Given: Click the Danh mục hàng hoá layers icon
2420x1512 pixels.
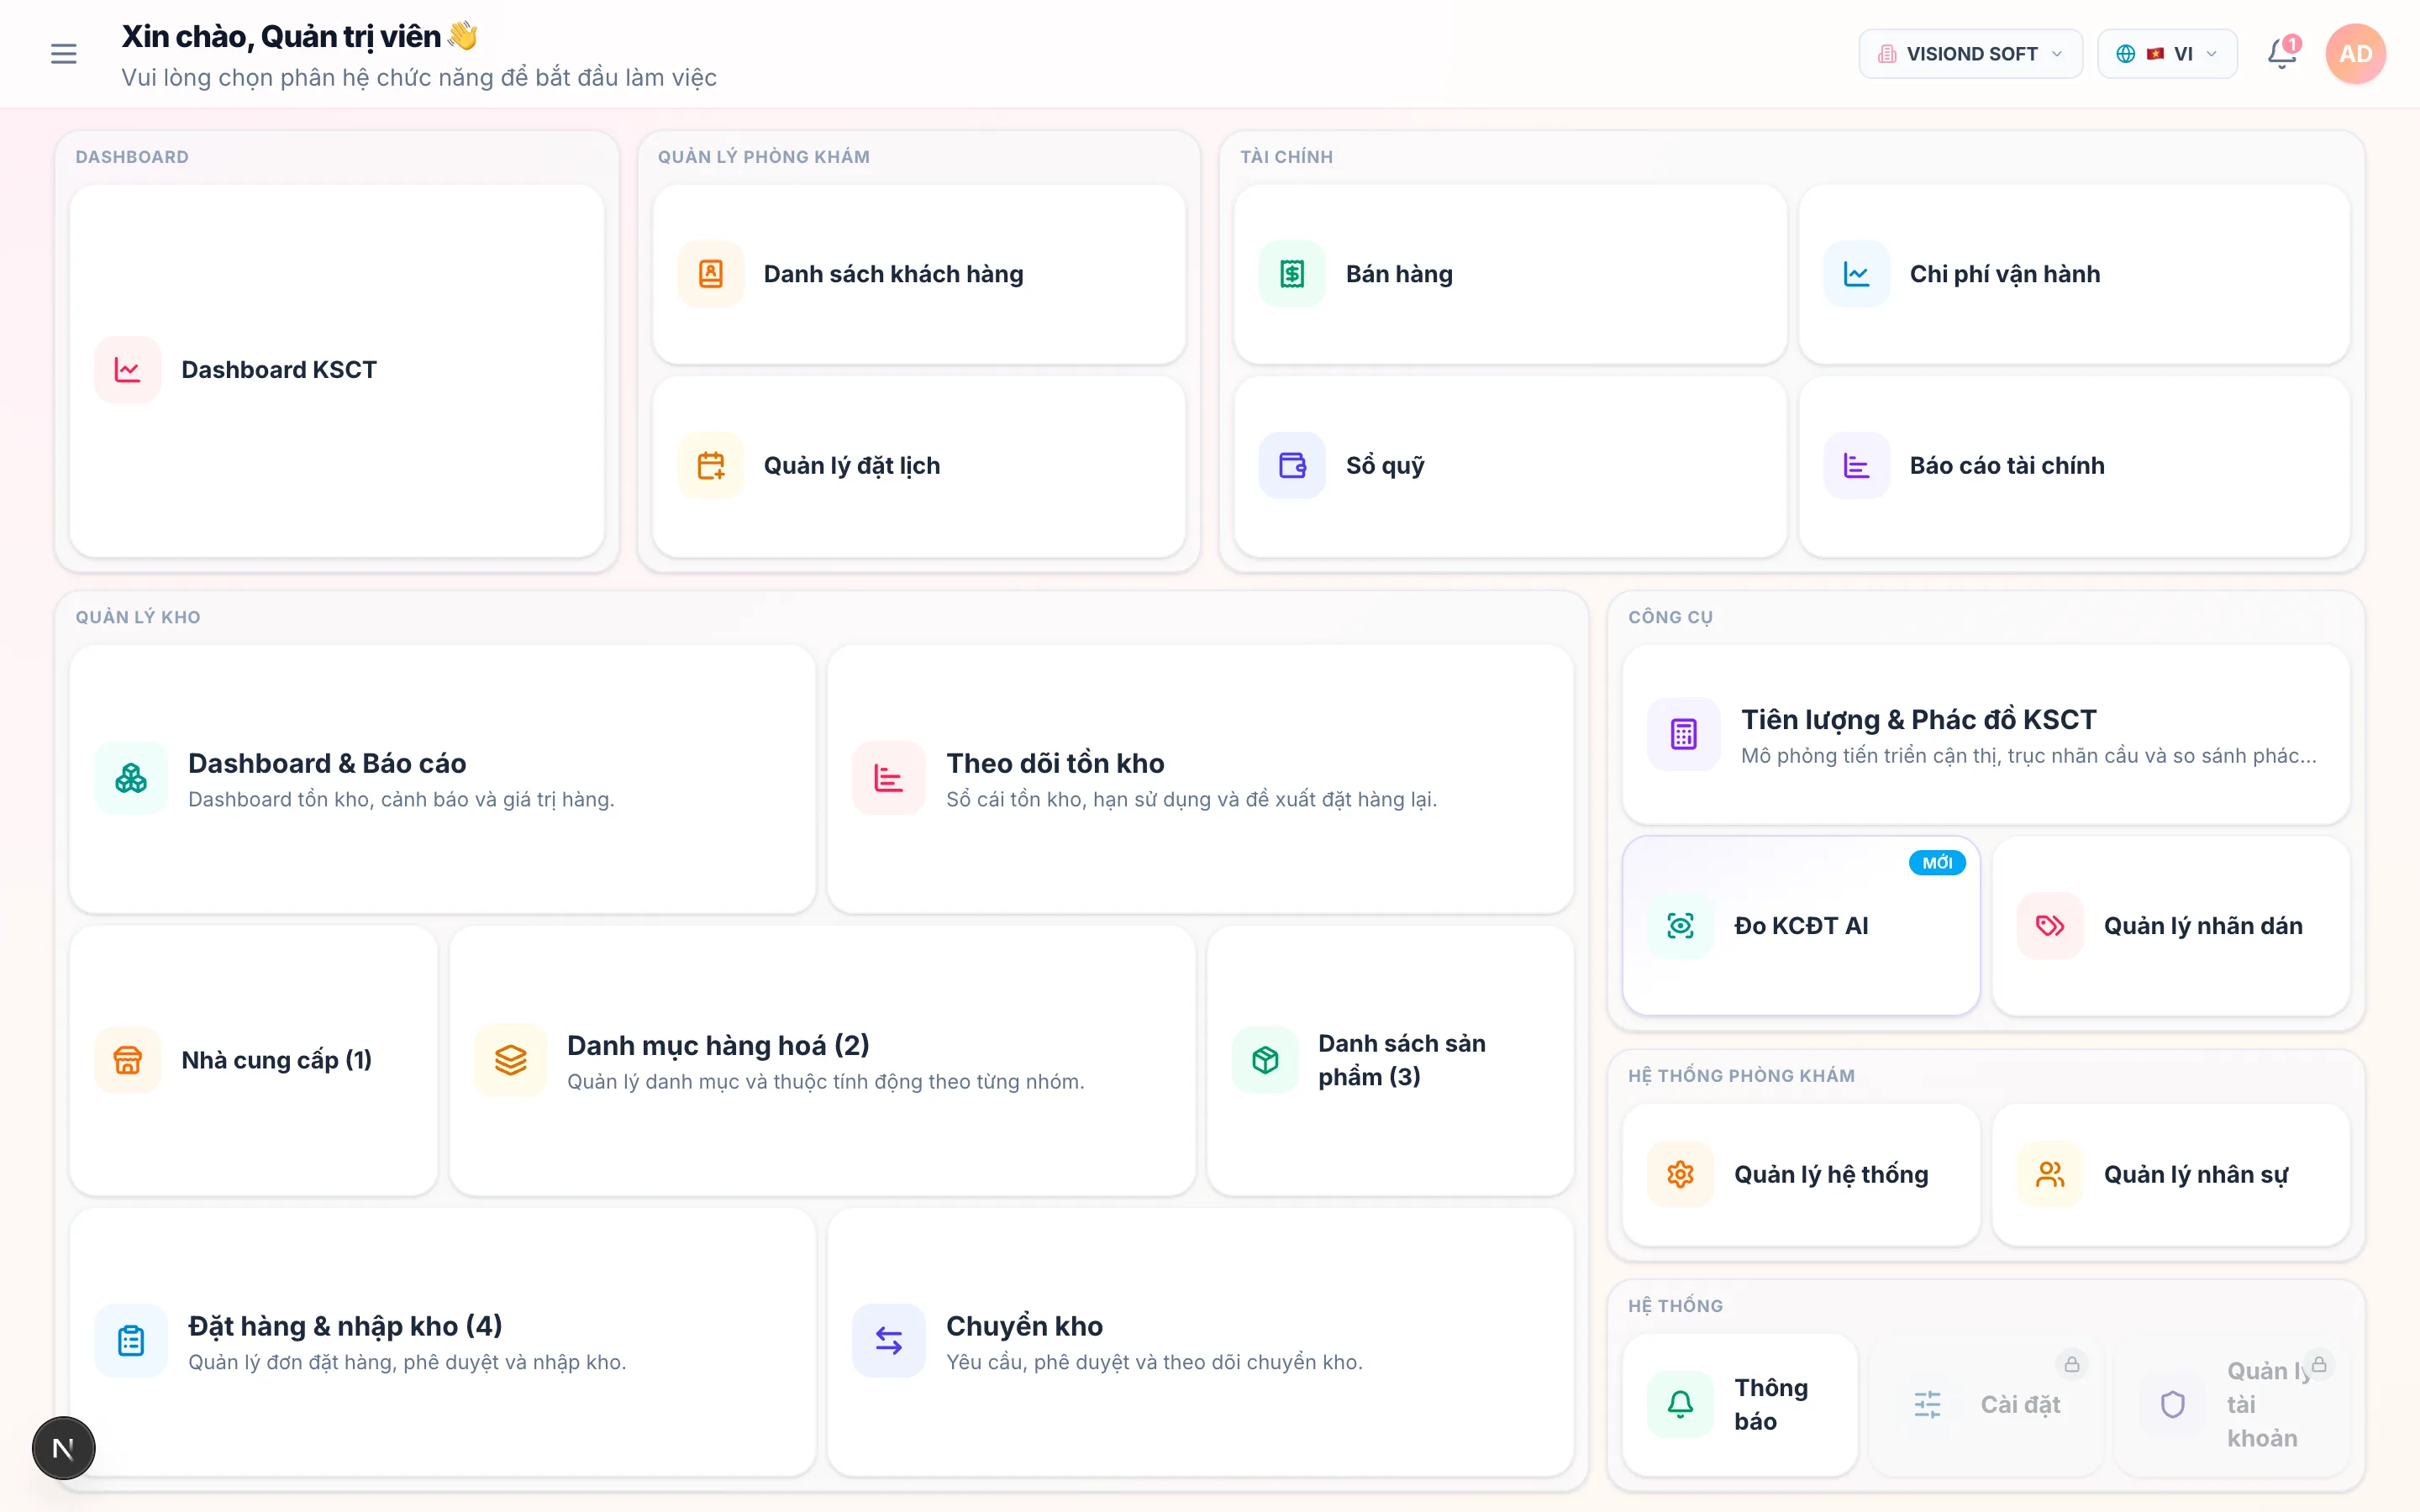Looking at the screenshot, I should (x=511, y=1060).
